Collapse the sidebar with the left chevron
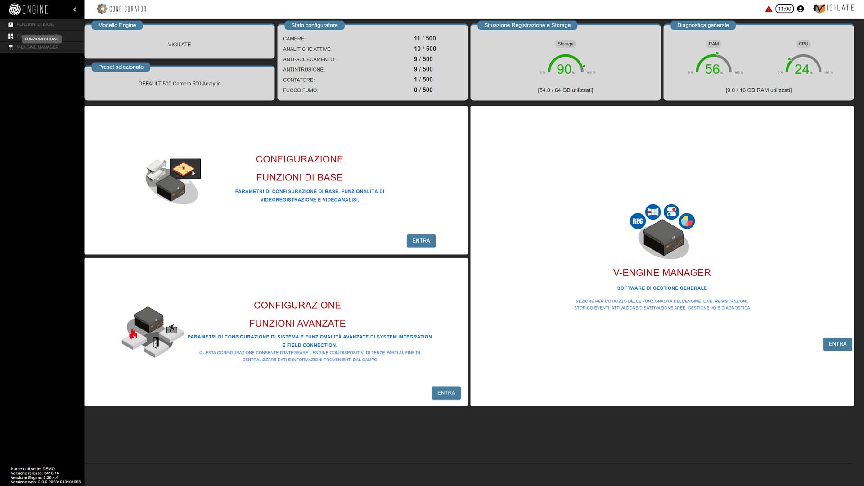The width and height of the screenshot is (864, 486). tap(75, 9)
